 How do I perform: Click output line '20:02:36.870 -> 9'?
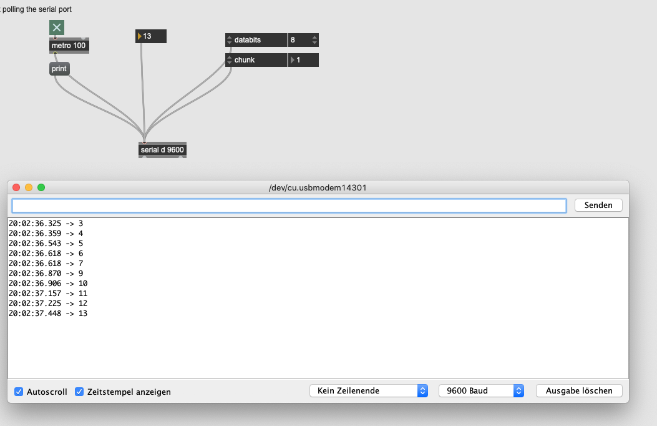pyautogui.click(x=46, y=274)
